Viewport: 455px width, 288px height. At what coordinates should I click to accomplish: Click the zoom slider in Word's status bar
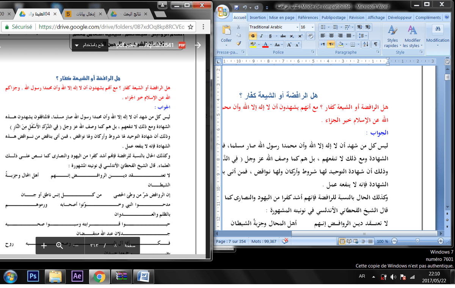coord(417,241)
